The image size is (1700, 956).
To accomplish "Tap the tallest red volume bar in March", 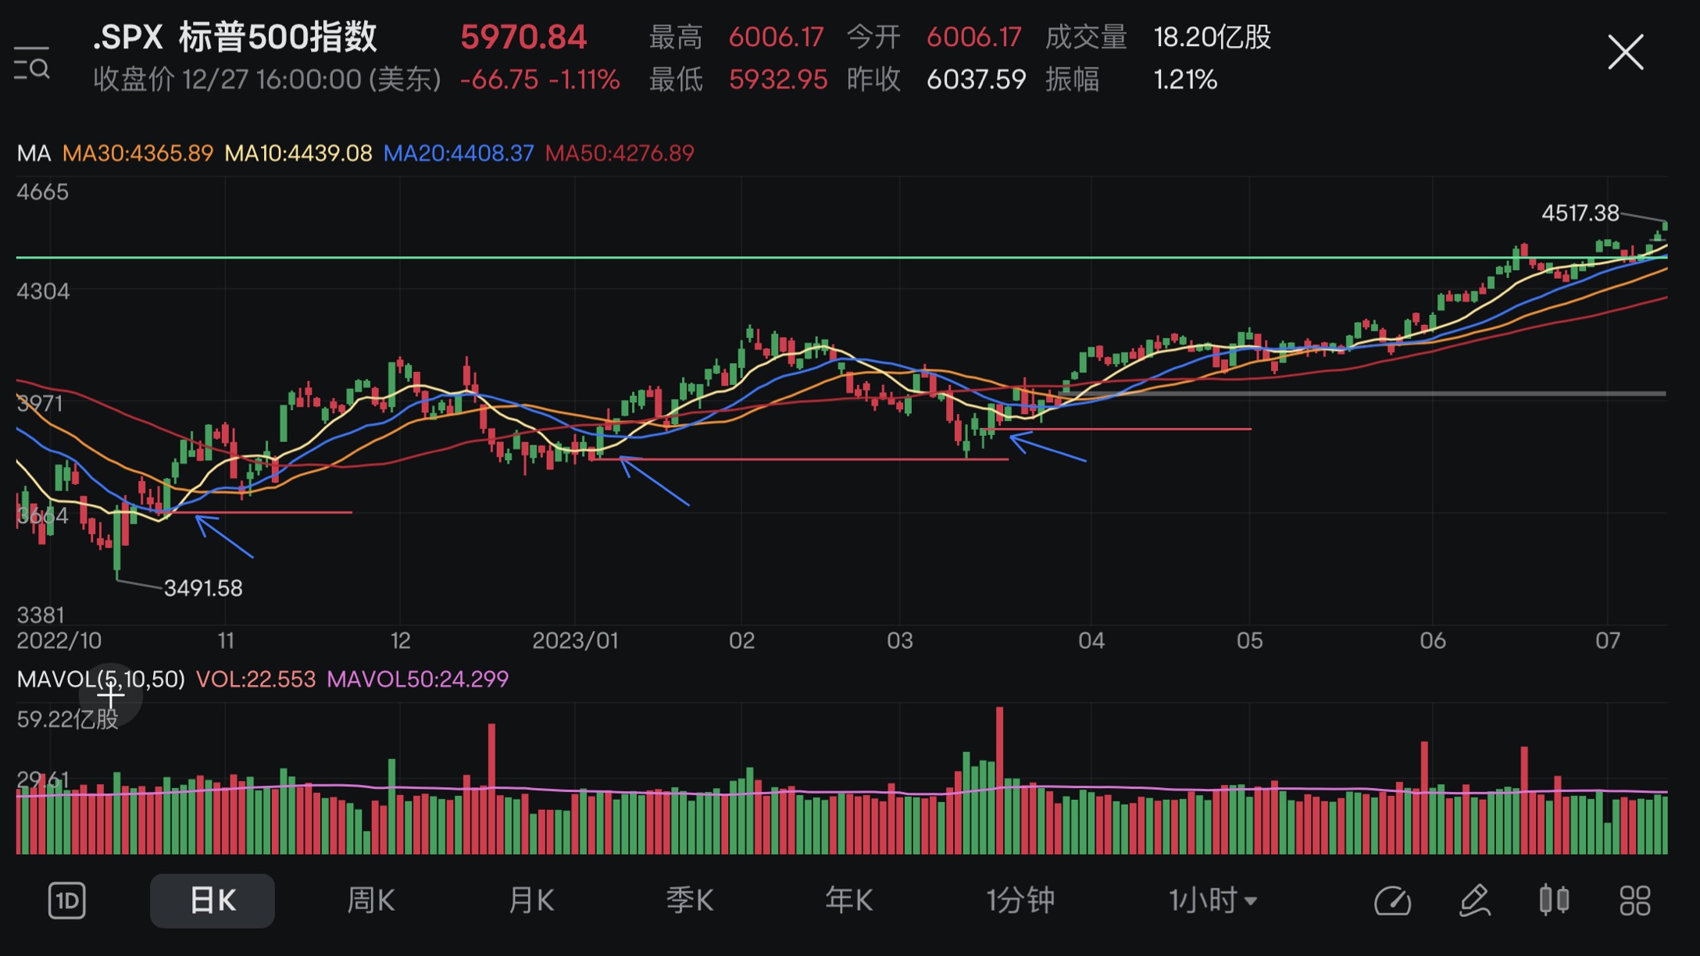I will pos(999,780).
